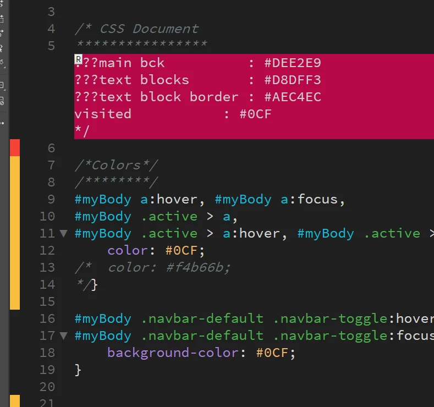
Task: Click line number 12 in the gutter
Action: point(47,251)
